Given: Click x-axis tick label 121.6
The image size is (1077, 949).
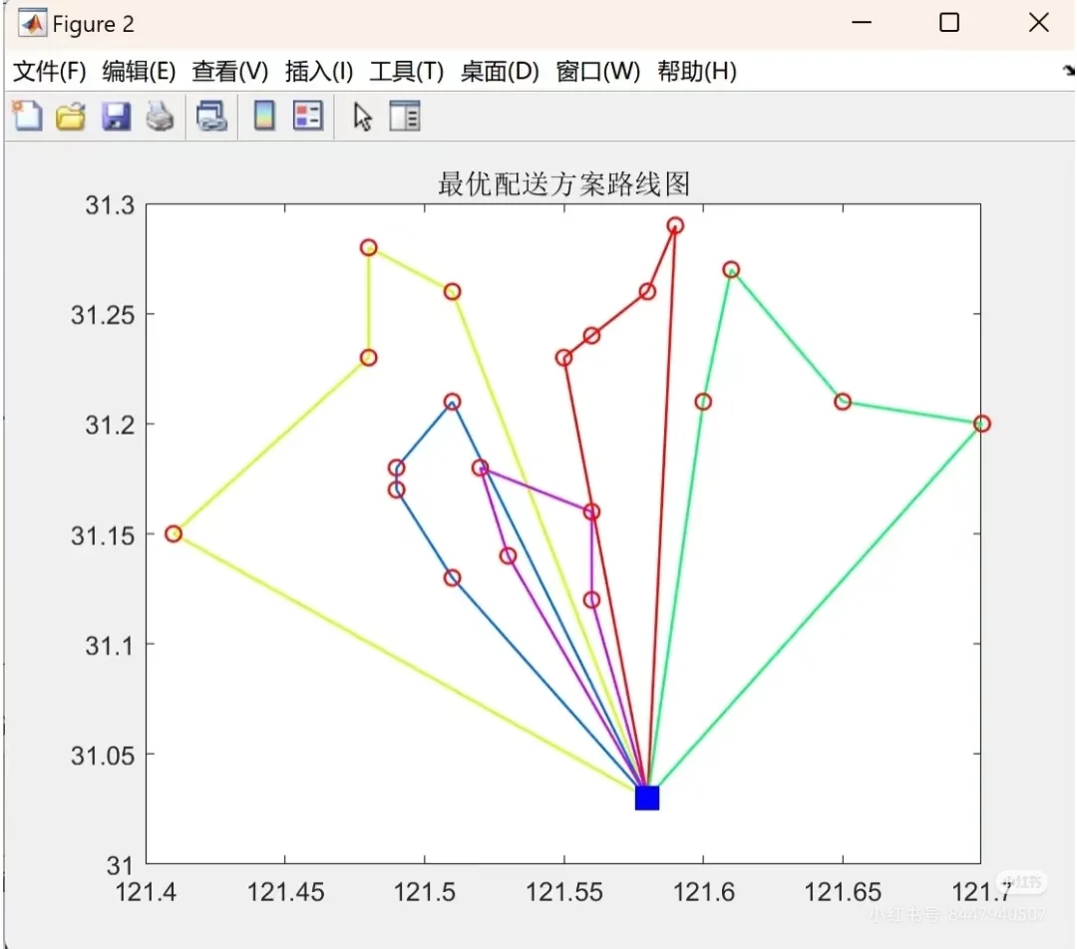Looking at the screenshot, I should point(703,892).
